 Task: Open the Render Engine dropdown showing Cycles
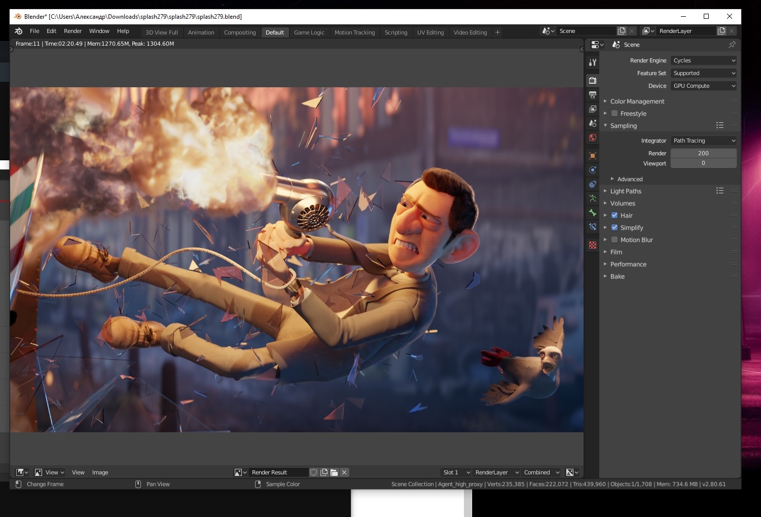[703, 60]
